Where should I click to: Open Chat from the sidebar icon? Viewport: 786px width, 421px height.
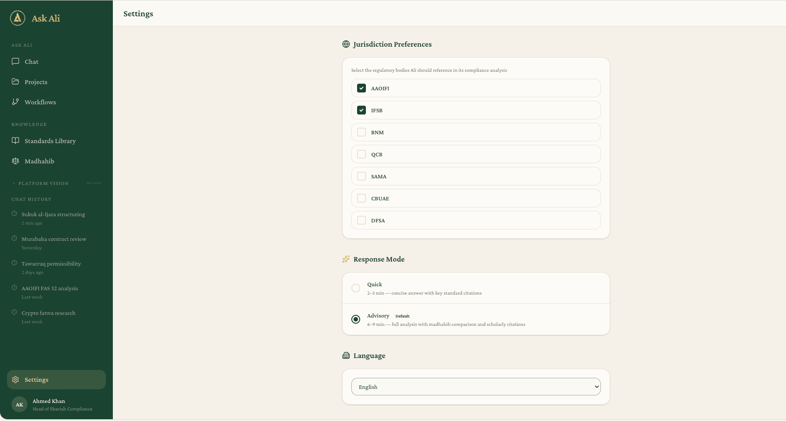click(x=16, y=61)
